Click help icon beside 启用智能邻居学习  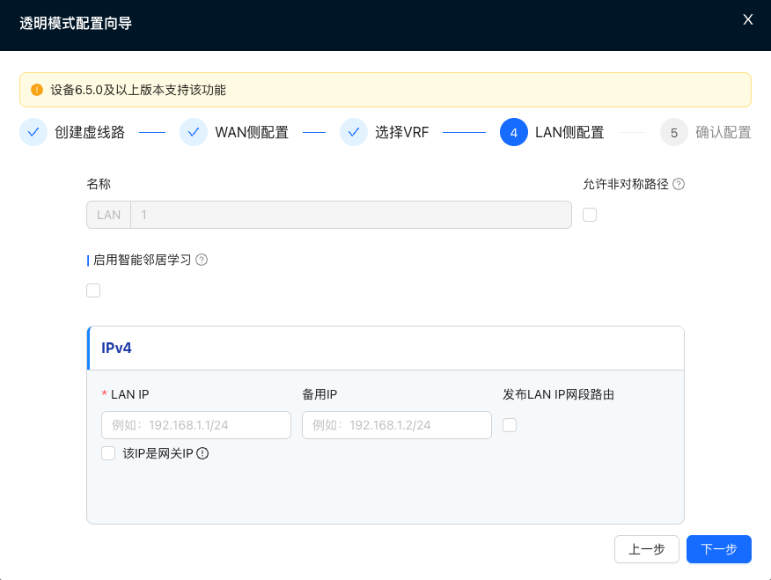(x=202, y=260)
